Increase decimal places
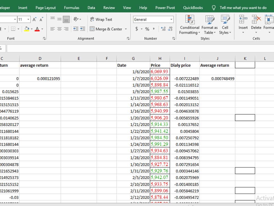The height and width of the screenshot is (206, 274). click(x=163, y=29)
